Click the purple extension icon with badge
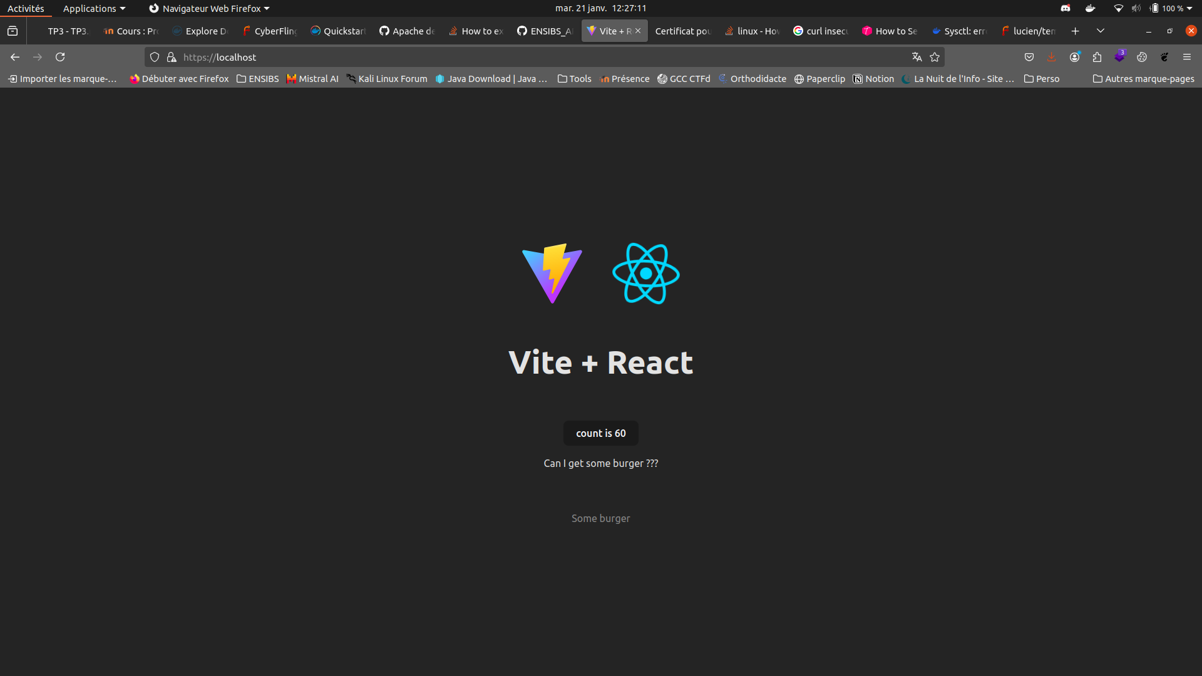Screen dimensions: 1202x676 point(1119,57)
